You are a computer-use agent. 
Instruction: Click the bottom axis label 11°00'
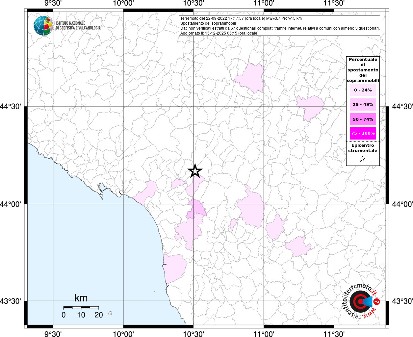264,334
